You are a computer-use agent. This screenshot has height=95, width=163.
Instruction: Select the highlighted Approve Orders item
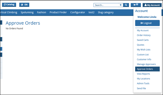[x=147, y=69]
